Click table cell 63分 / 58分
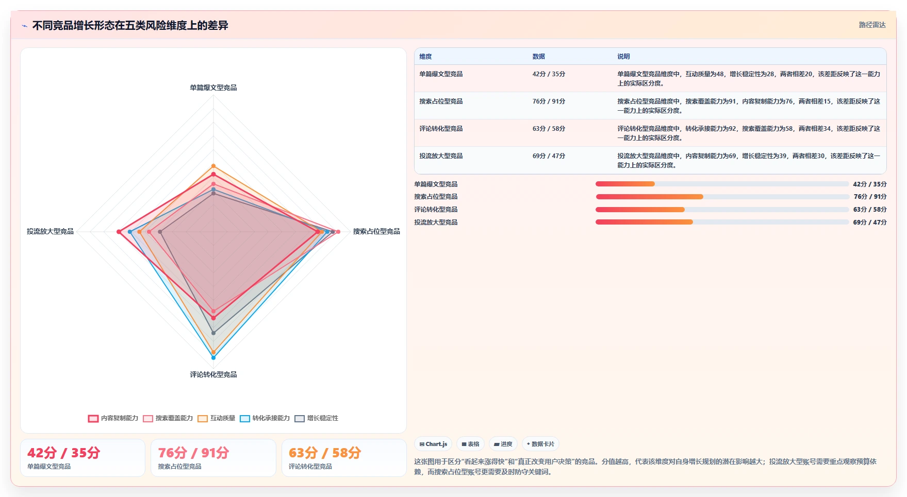The width and height of the screenshot is (907, 497). click(x=549, y=129)
